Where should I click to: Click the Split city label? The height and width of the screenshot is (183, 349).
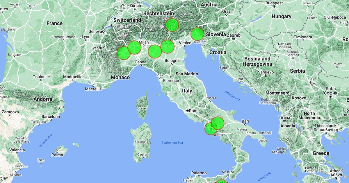(x=240, y=79)
